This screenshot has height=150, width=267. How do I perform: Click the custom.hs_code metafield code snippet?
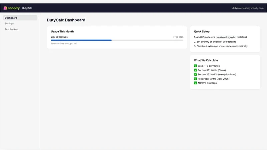pos(226,37)
